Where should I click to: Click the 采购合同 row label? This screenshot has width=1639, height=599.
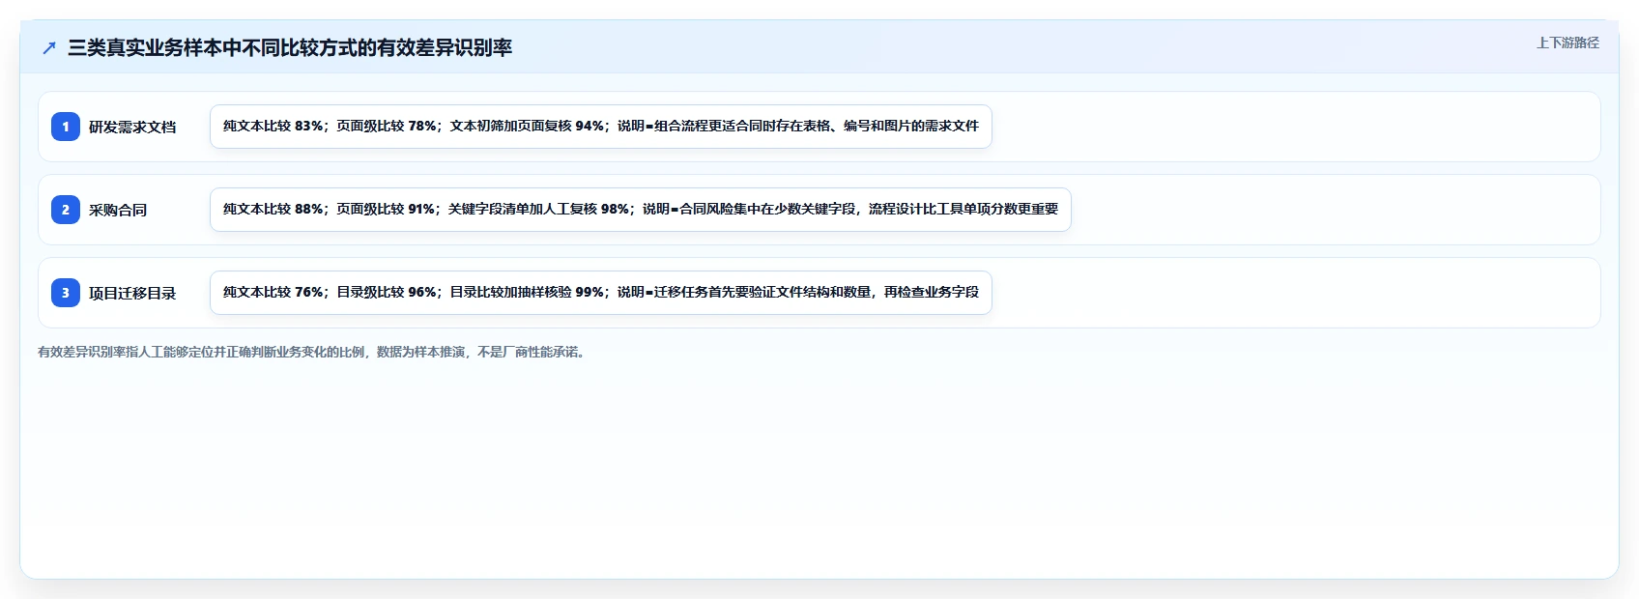coord(118,210)
